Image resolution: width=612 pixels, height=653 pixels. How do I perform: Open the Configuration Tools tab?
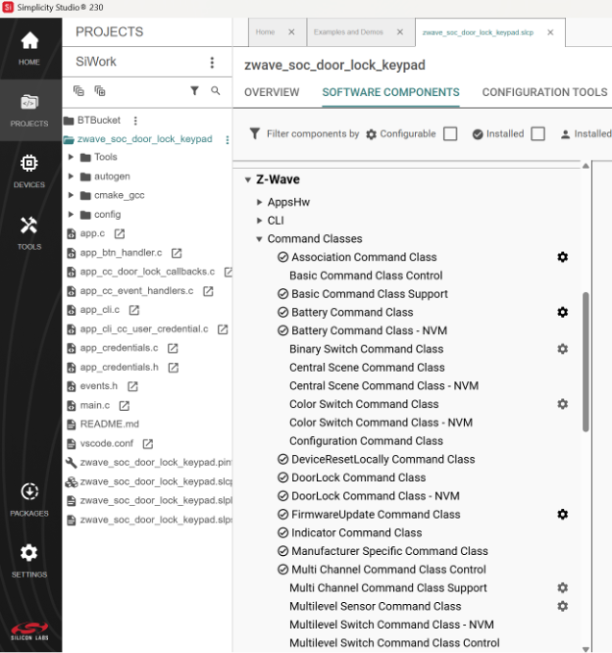544,92
